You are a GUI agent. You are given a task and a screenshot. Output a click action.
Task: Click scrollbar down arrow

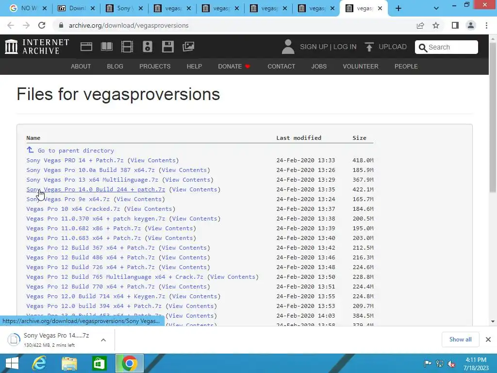493,322
